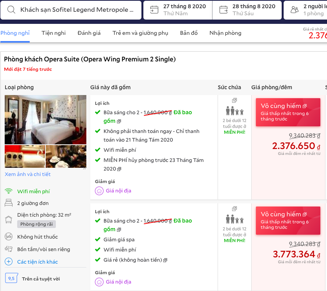Open the Bản đồ tab
The height and width of the screenshot is (291, 327).
click(x=189, y=33)
